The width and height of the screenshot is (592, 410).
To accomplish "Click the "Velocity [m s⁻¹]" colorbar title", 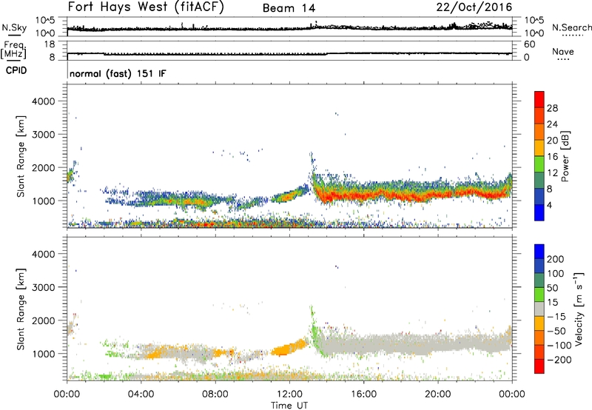I will 579,309.
